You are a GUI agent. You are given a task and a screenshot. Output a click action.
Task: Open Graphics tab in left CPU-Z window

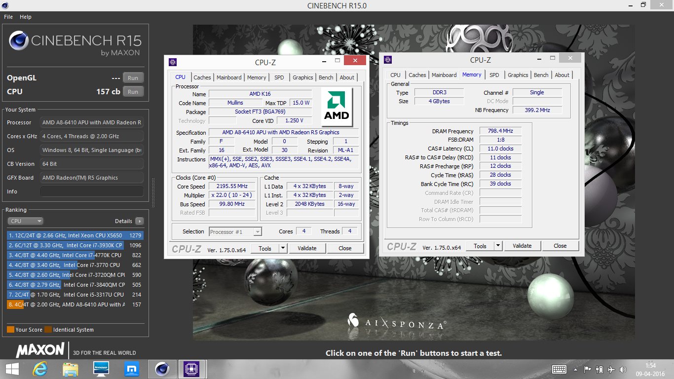point(302,77)
